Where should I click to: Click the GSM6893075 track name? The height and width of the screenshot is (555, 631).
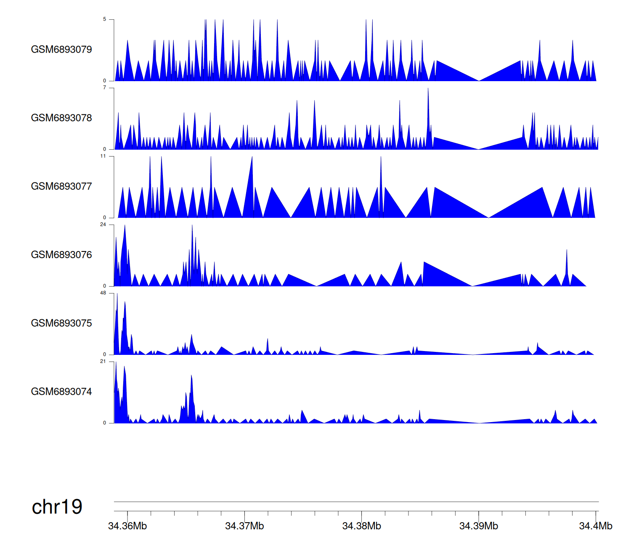[61, 323]
